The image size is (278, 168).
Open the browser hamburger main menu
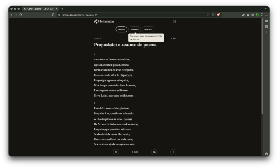coord(266,15)
